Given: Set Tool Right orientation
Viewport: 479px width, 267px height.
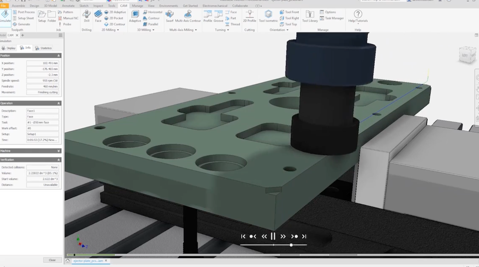Looking at the screenshot, I should (289, 18).
